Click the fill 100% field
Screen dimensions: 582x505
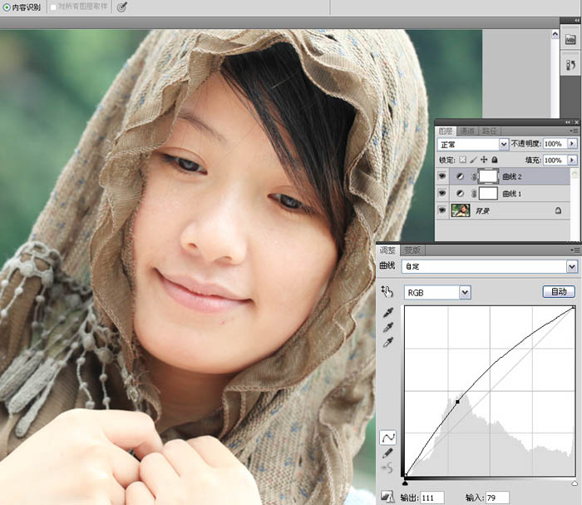[555, 160]
